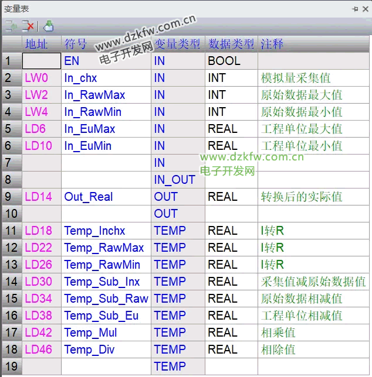The height and width of the screenshot is (377, 372).
Task: Close the variable table panel
Action: tap(364, 9)
